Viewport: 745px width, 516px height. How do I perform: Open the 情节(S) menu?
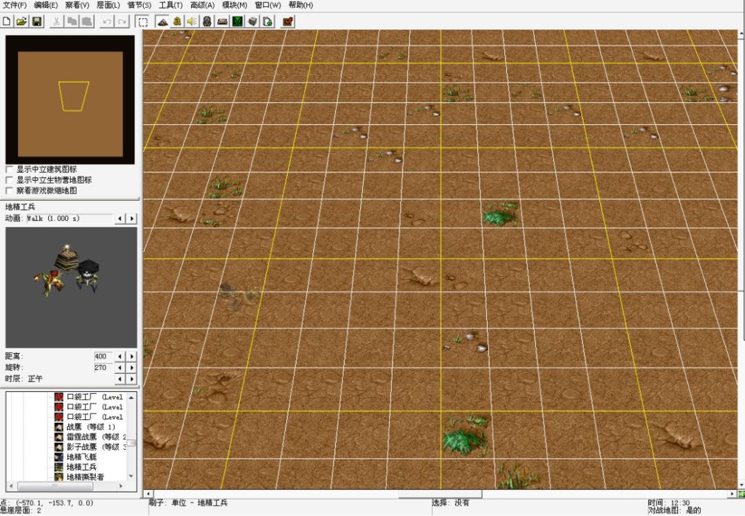point(139,6)
